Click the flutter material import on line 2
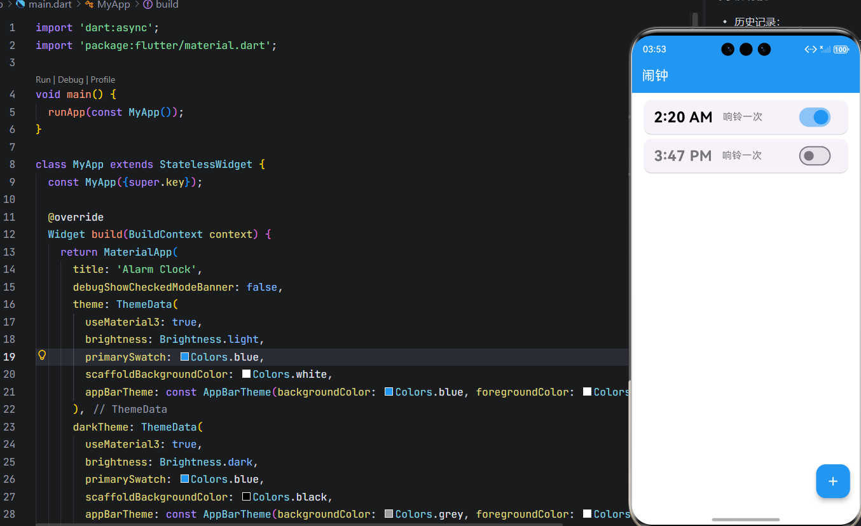Screen dimensions: 861x526 pos(175,46)
